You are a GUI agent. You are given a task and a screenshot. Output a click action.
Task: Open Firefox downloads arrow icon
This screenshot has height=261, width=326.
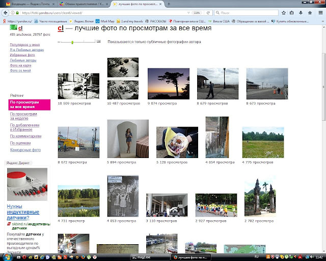tap(301, 13)
